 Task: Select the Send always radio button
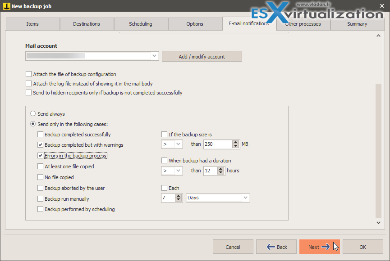click(x=32, y=113)
